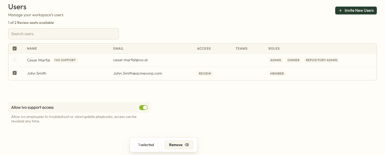Toggle the select-all checkbox in the table header

click(x=15, y=48)
